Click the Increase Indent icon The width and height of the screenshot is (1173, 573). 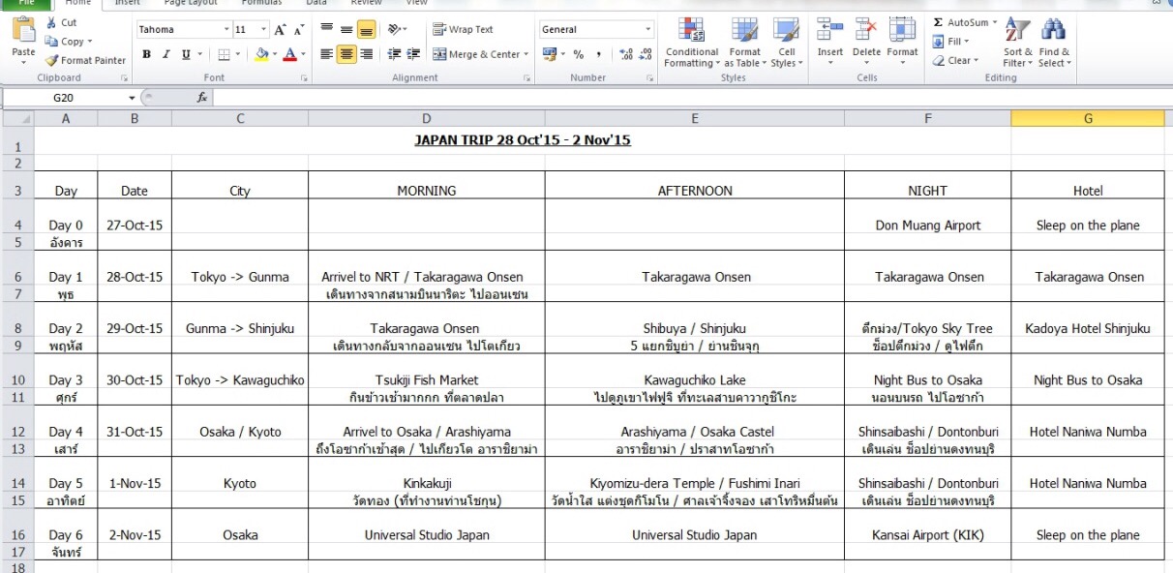coord(413,54)
